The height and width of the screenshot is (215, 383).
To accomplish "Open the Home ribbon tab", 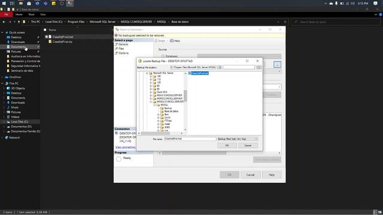I will tap(19, 14).
